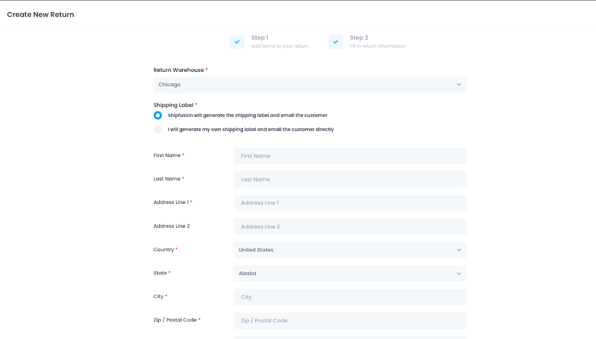This screenshot has height=339, width=596.
Task: Open the Country dropdown showing United States
Action: tap(350, 250)
